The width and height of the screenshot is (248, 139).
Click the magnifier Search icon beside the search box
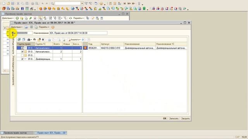pos(52,3)
